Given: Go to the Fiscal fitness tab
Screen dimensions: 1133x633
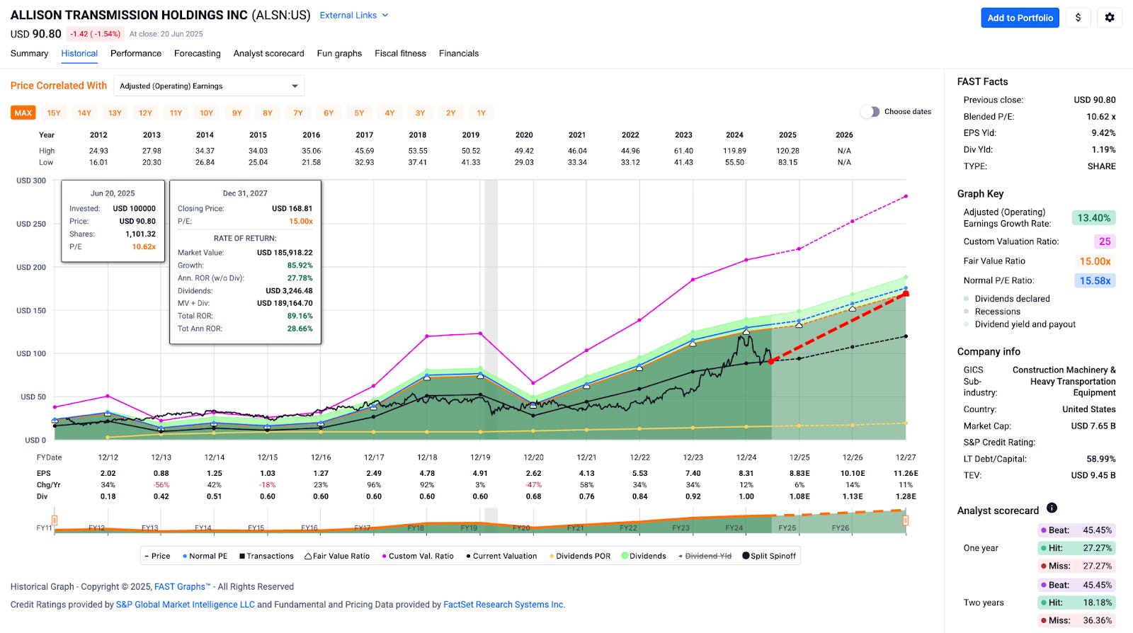Looking at the screenshot, I should tap(401, 53).
